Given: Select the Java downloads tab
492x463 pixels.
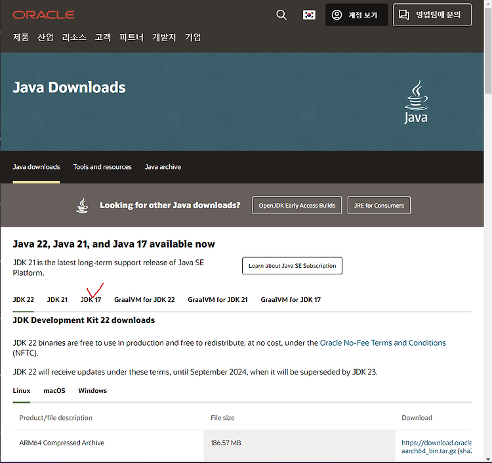Looking at the screenshot, I should 36,167.
